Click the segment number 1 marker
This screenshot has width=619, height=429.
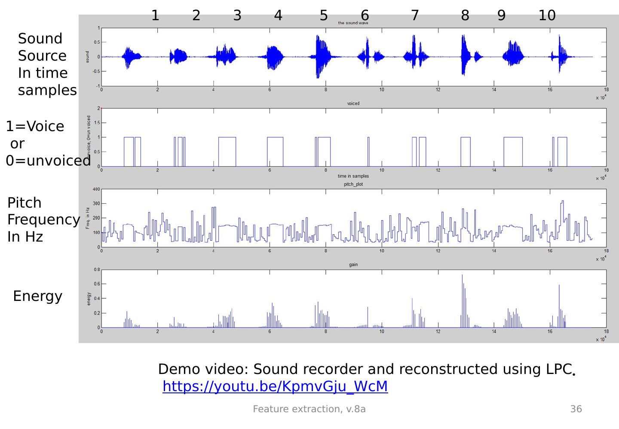pos(155,15)
